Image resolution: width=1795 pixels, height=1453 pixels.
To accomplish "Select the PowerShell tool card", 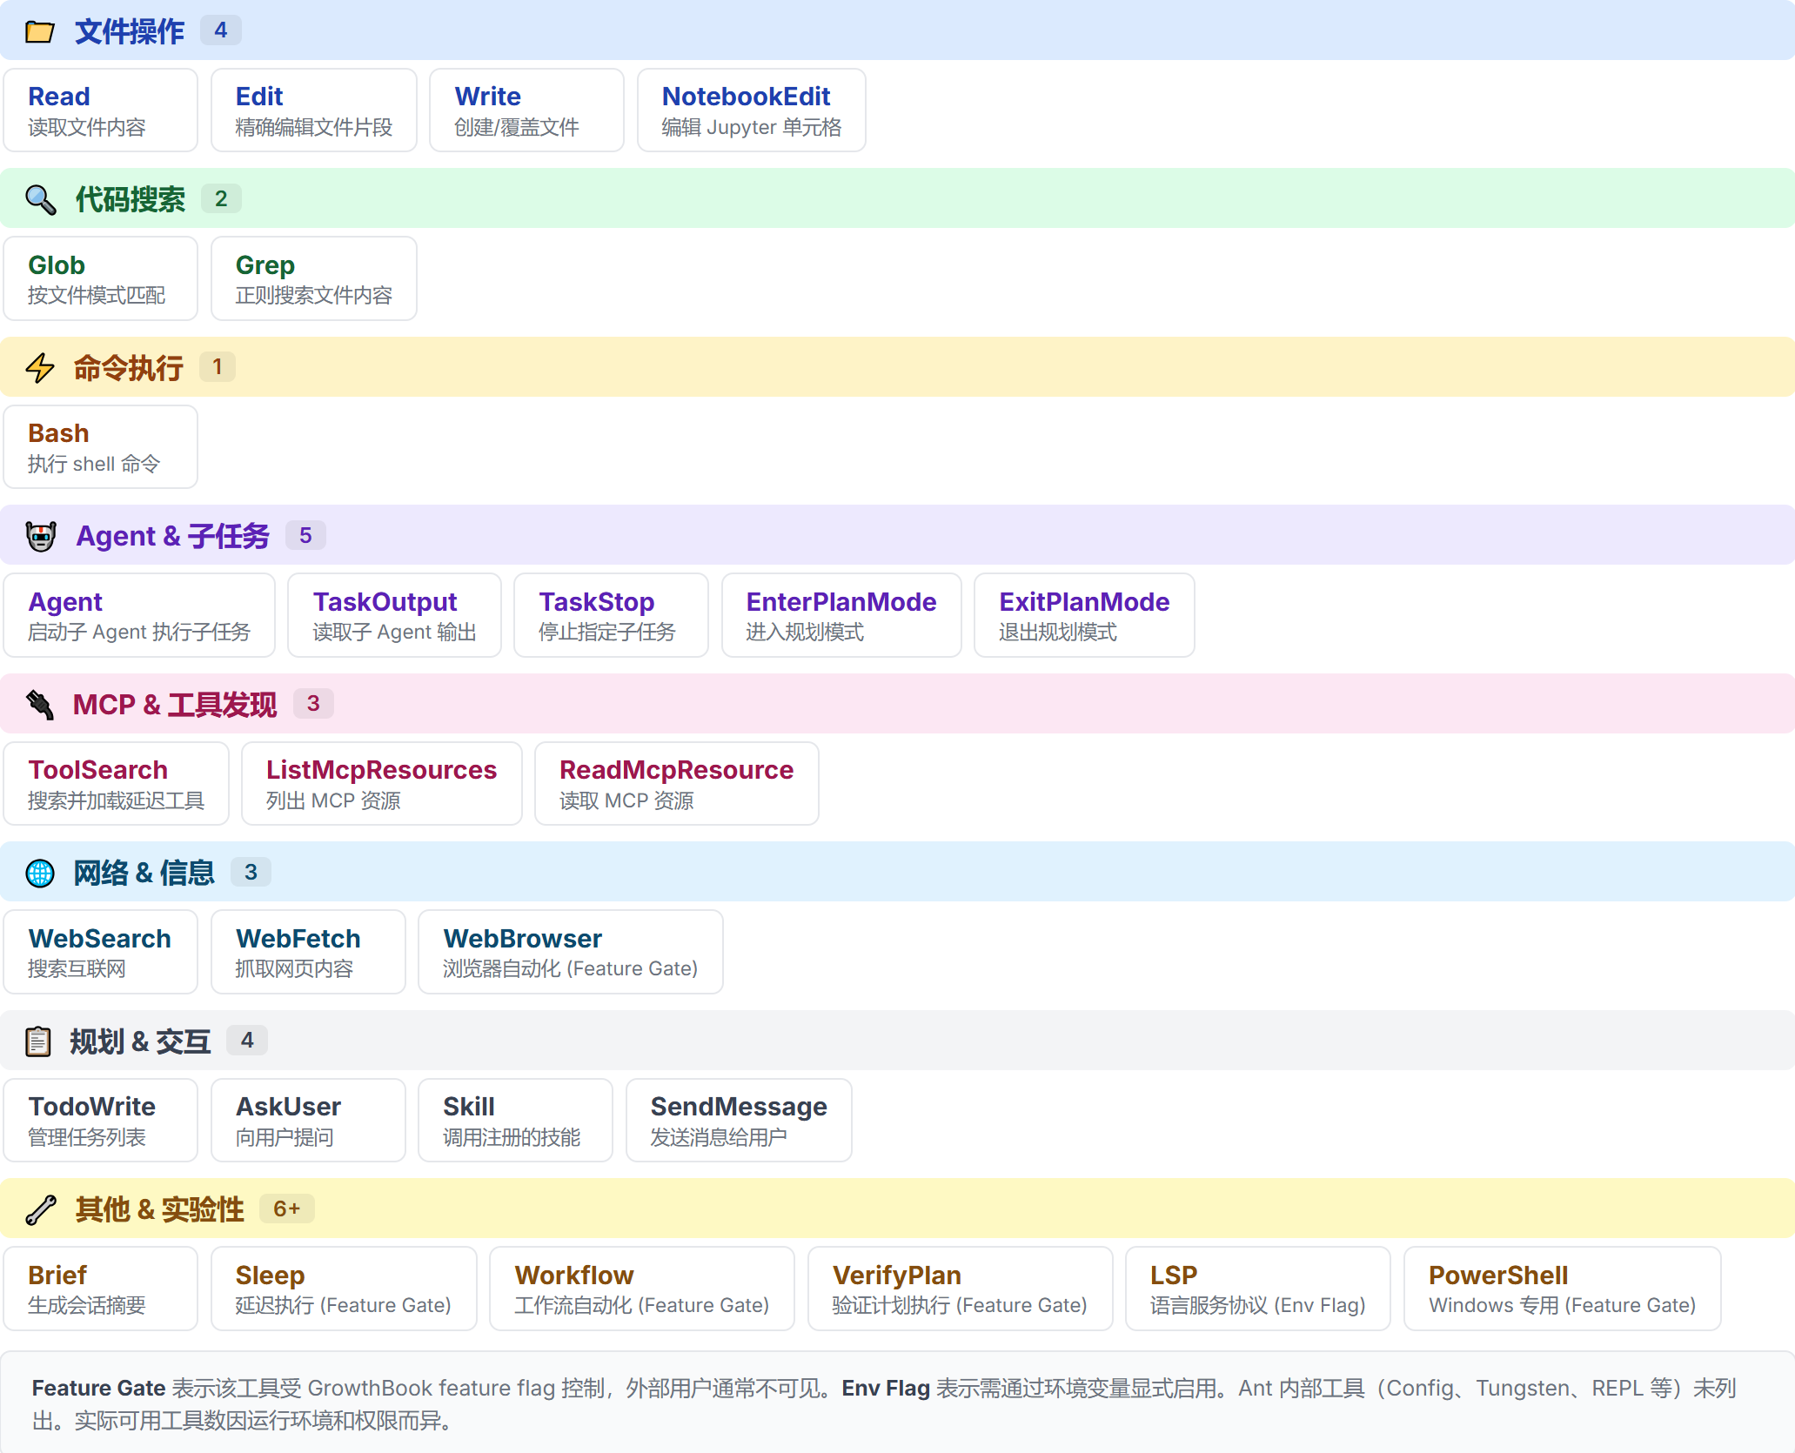I will (x=1562, y=1289).
